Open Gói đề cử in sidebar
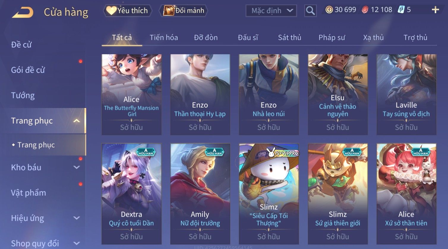The image size is (448, 249). [28, 70]
